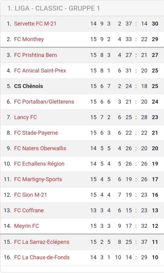Select the FC Naters Oberwallis link
Image resolution: width=164 pixels, height=273 pixels.
40,148
